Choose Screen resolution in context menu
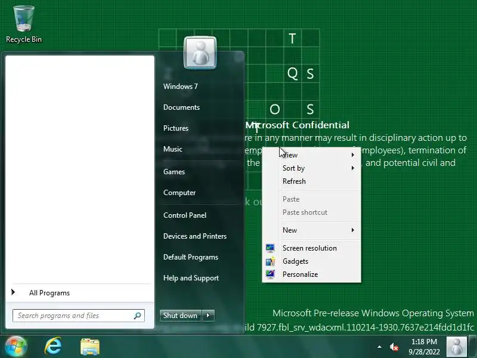This screenshot has width=477, height=358. point(311,248)
